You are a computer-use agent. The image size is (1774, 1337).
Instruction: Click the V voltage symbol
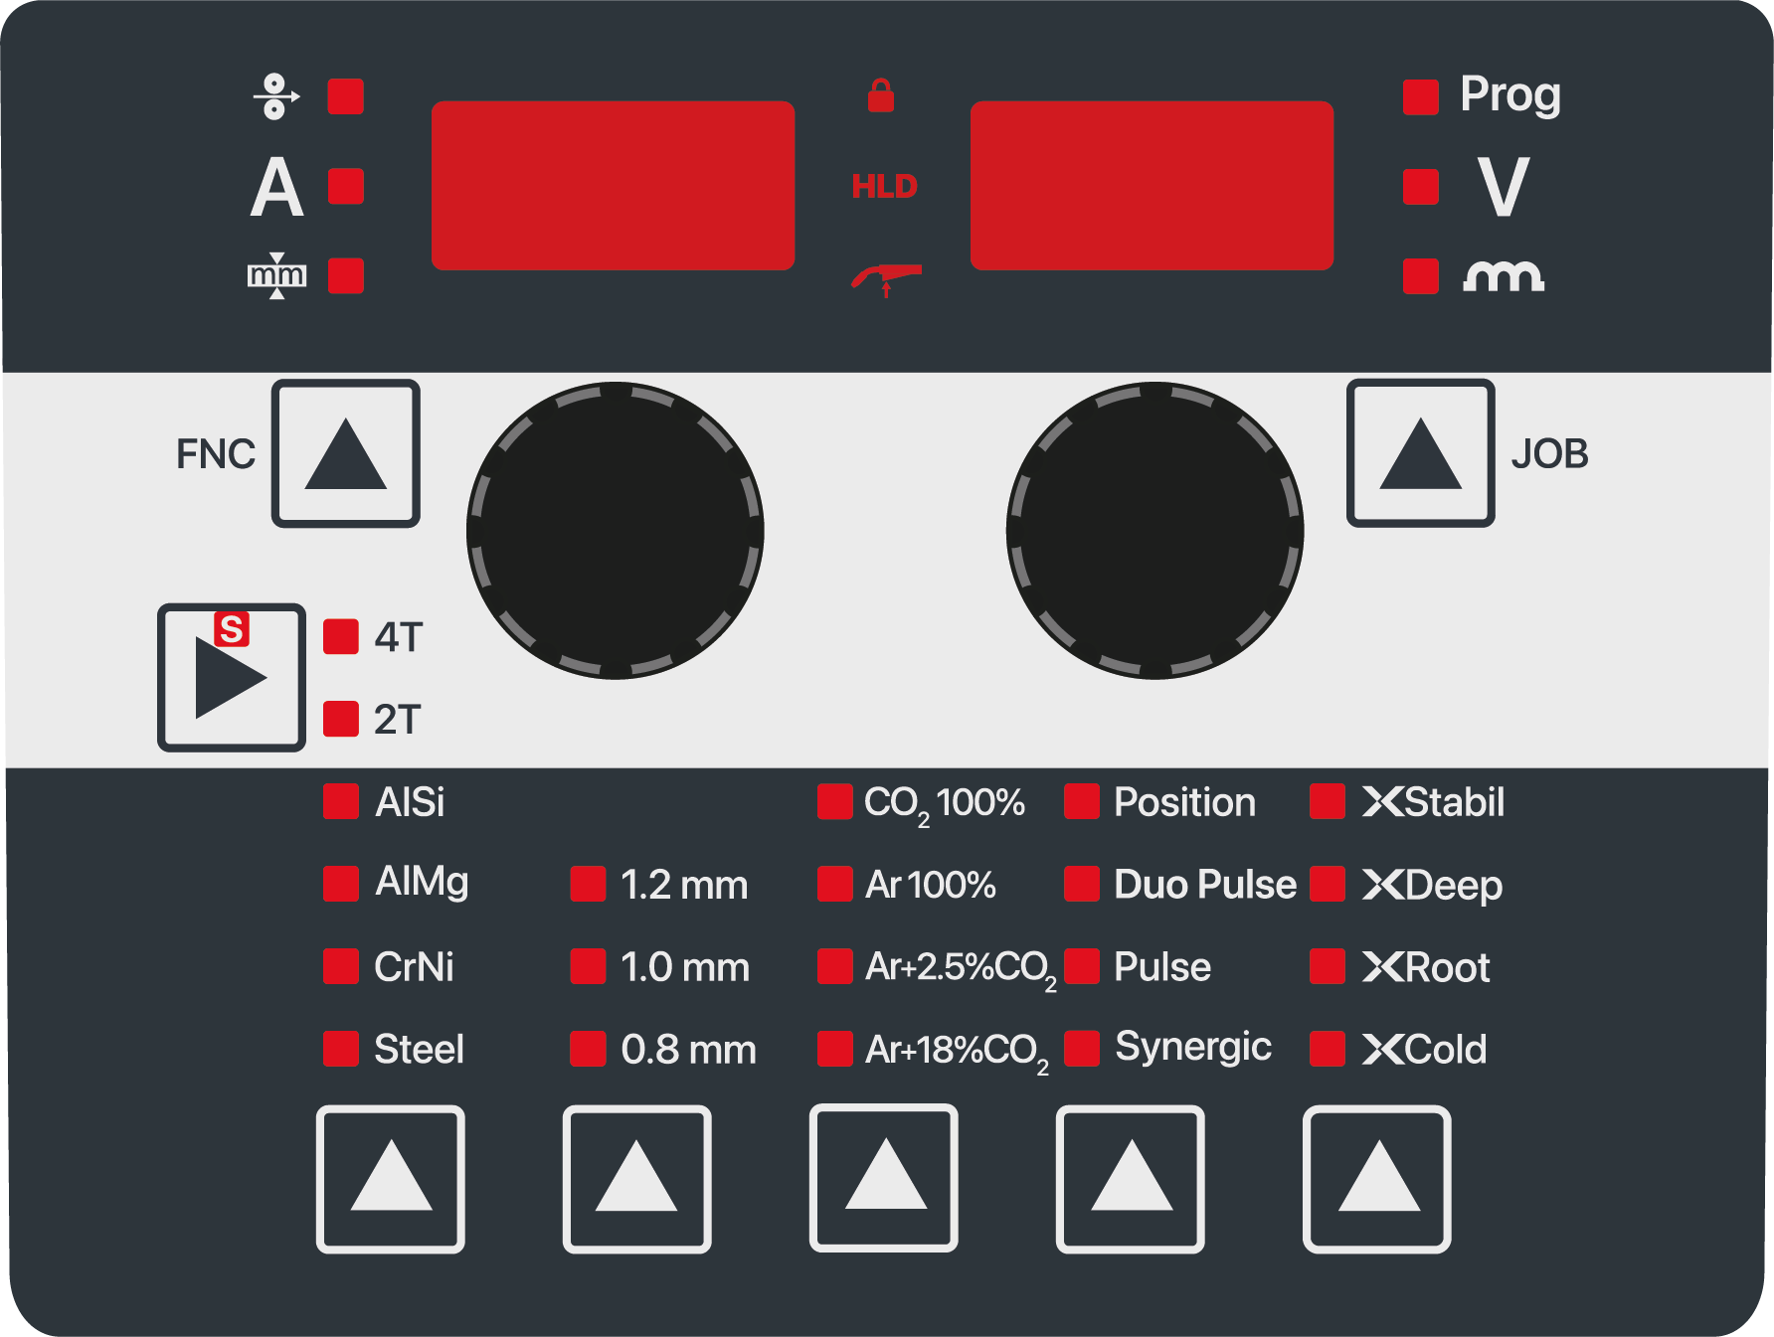pyautogui.click(x=1503, y=187)
